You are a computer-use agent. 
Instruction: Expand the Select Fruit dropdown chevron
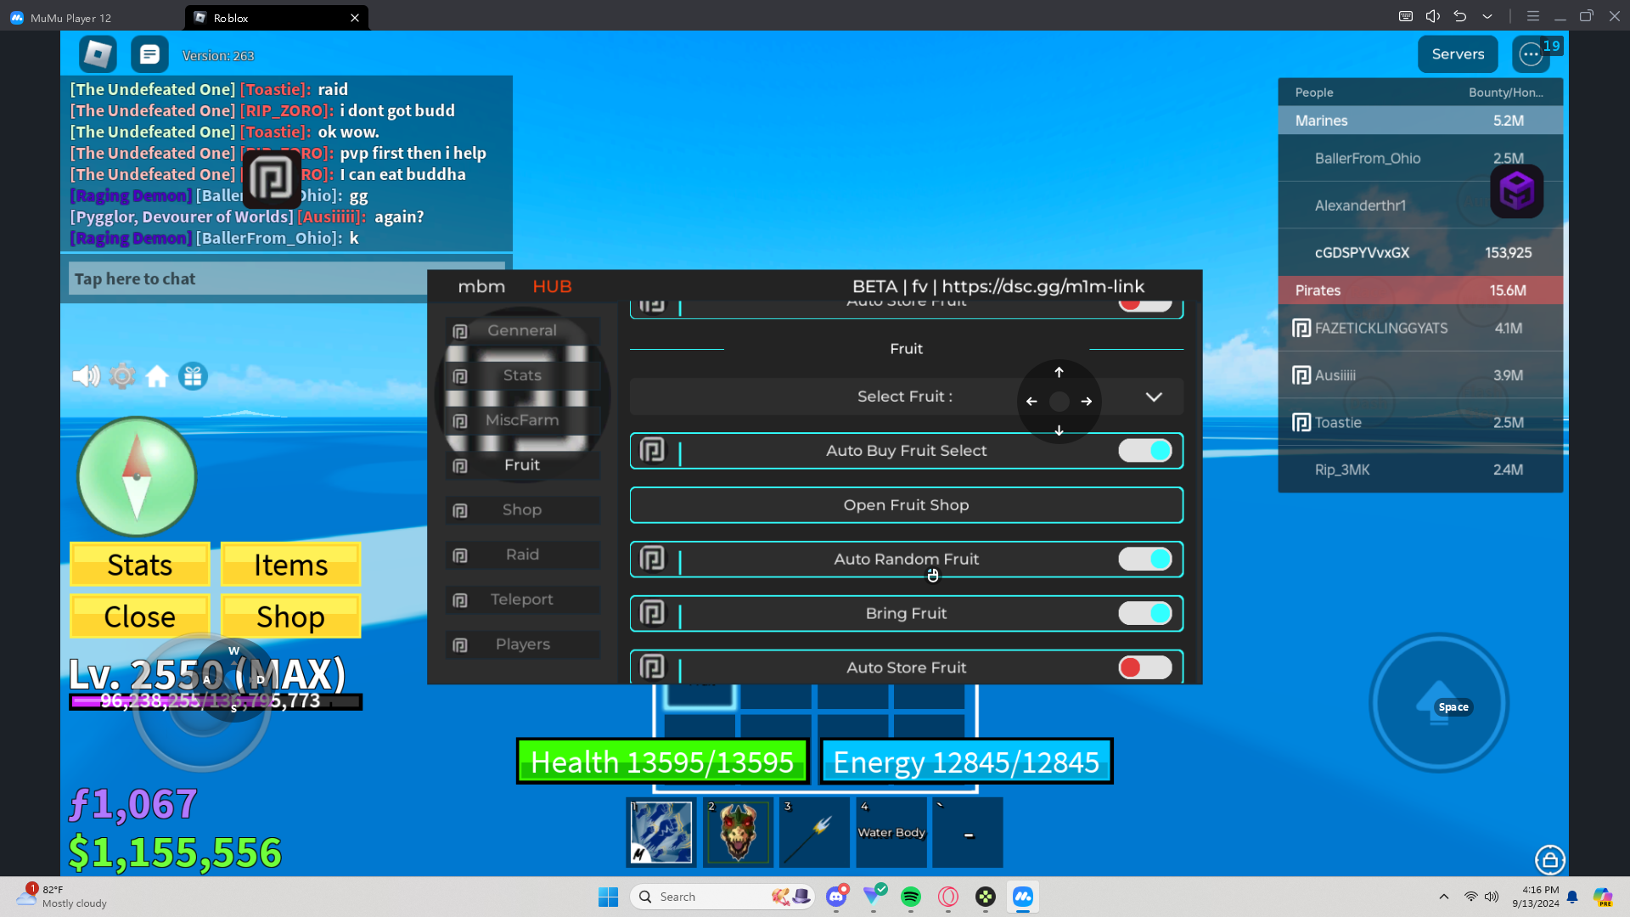1154,397
